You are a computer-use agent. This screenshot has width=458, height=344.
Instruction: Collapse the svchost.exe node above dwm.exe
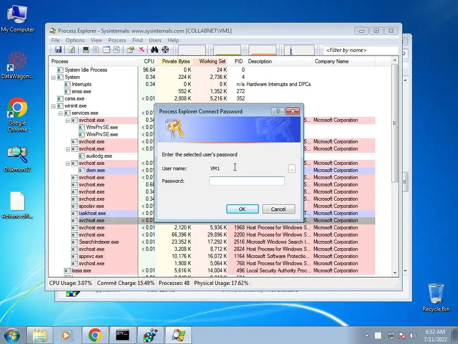[x=68, y=163]
